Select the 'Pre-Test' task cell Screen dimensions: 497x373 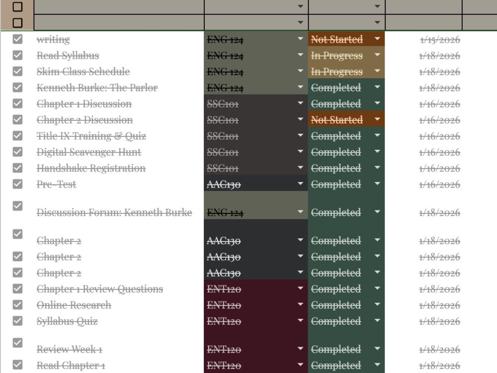point(119,184)
